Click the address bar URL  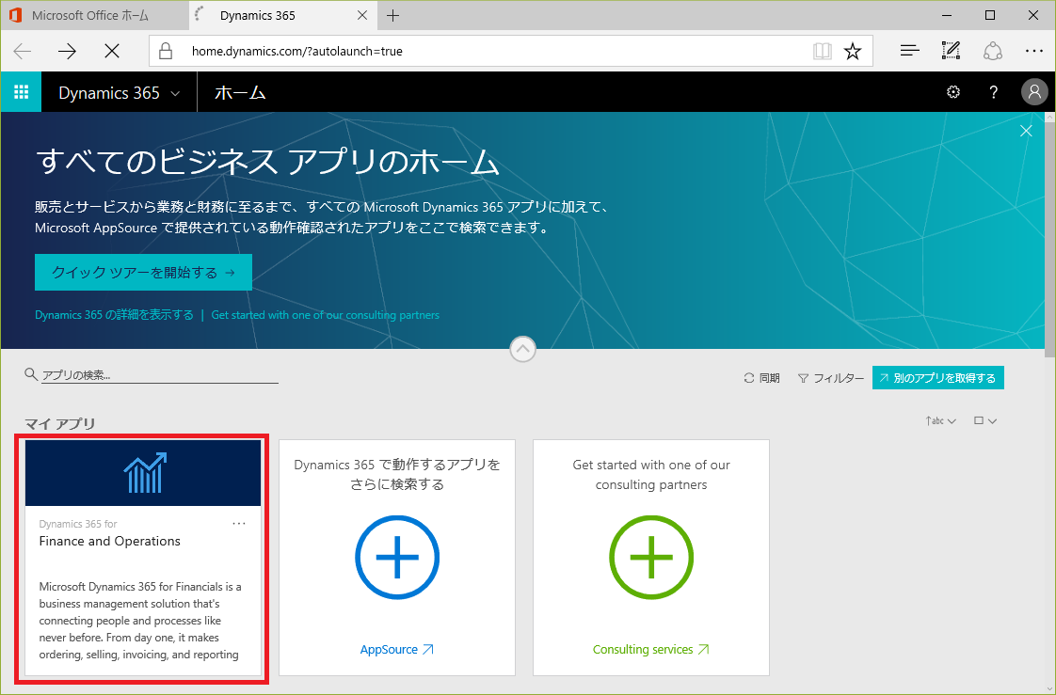tap(297, 51)
